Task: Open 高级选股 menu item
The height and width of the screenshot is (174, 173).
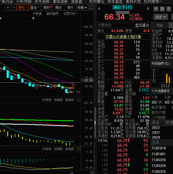Action: tap(60, 2)
